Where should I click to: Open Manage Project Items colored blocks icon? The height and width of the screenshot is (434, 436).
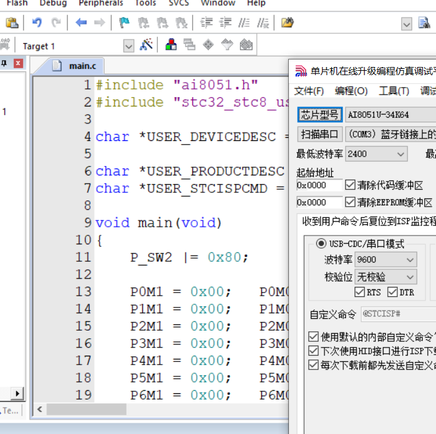(171, 44)
